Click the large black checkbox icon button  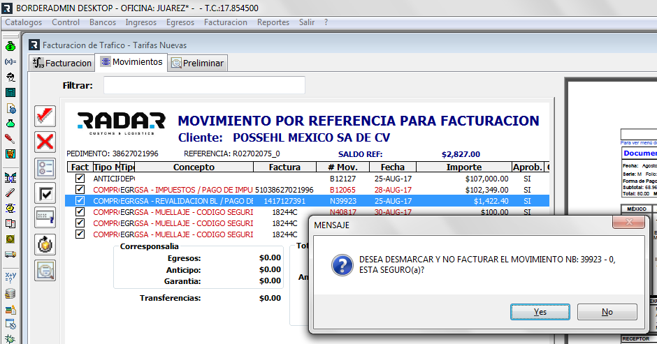tap(45, 193)
